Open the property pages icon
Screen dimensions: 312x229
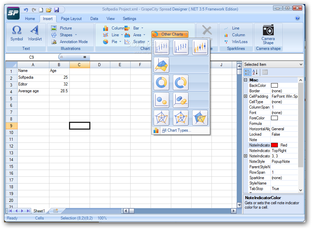tap(265, 72)
